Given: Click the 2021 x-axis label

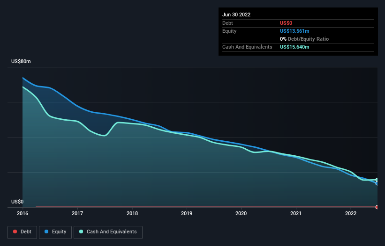Looking at the screenshot, I should point(296,213).
